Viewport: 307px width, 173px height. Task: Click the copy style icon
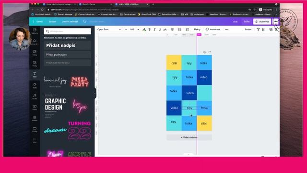(258, 29)
